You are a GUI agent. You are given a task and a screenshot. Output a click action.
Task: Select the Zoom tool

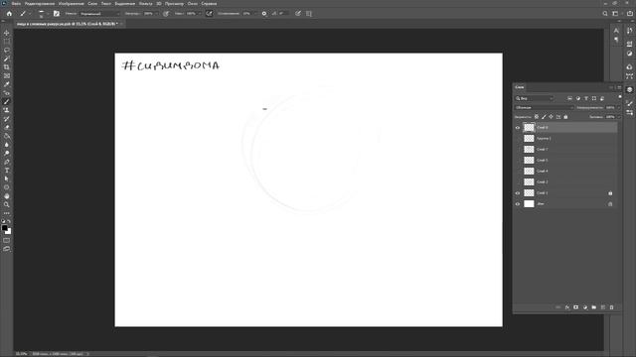7,204
